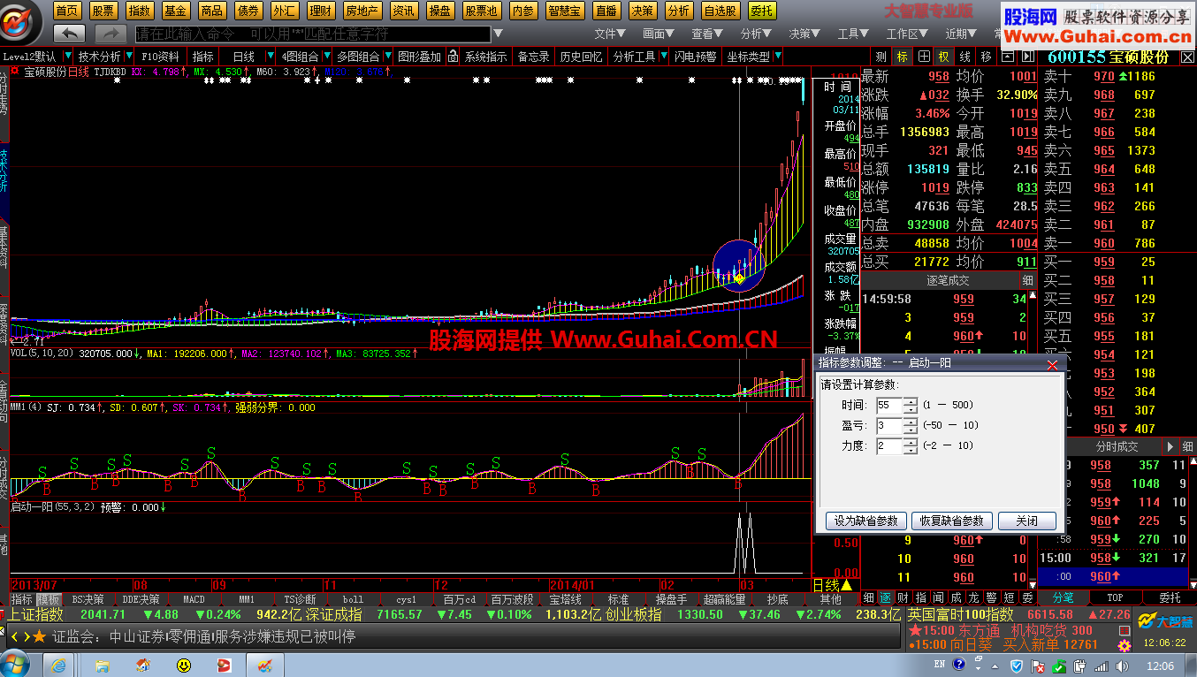Image resolution: width=1197 pixels, height=677 pixels.
Task: Open the 画面 menu
Action: [x=659, y=34]
